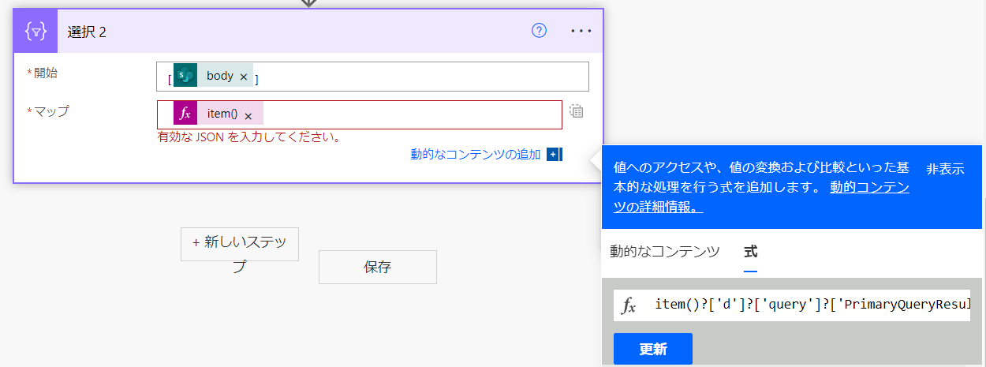Image resolution: width=986 pixels, height=367 pixels.
Task: Click in the 開始 input field
Action: tap(372, 77)
